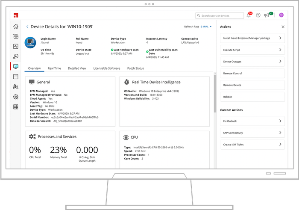The image size is (299, 210).
Task: Open the Home icon in the sidebar
Action: coord(16,26)
